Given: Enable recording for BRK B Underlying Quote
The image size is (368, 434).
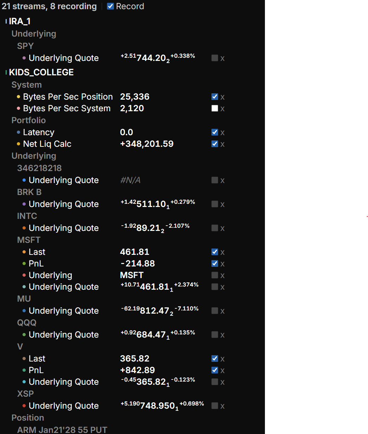Looking at the screenshot, I should coord(215,204).
